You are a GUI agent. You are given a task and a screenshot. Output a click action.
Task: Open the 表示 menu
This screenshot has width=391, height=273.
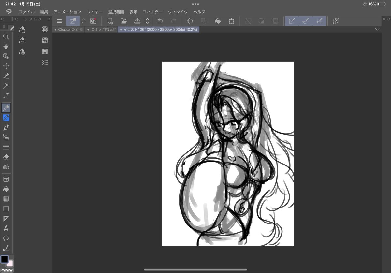(x=133, y=12)
